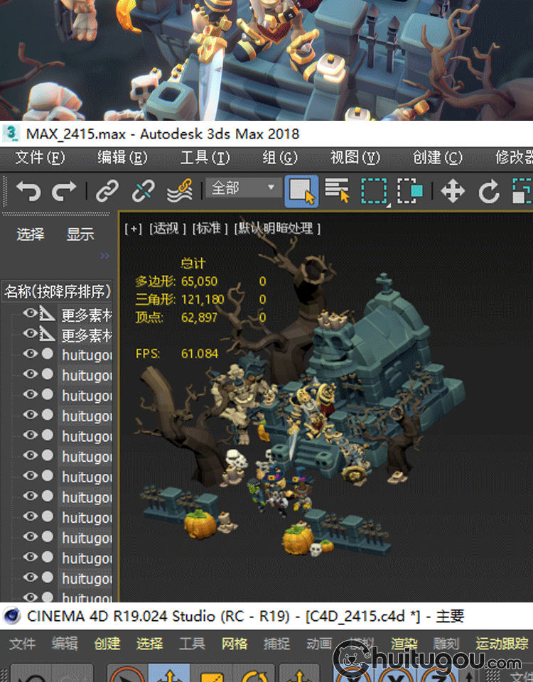
Task: Toggle eye icon of topmost 更多素材 row
Action: tap(30, 313)
